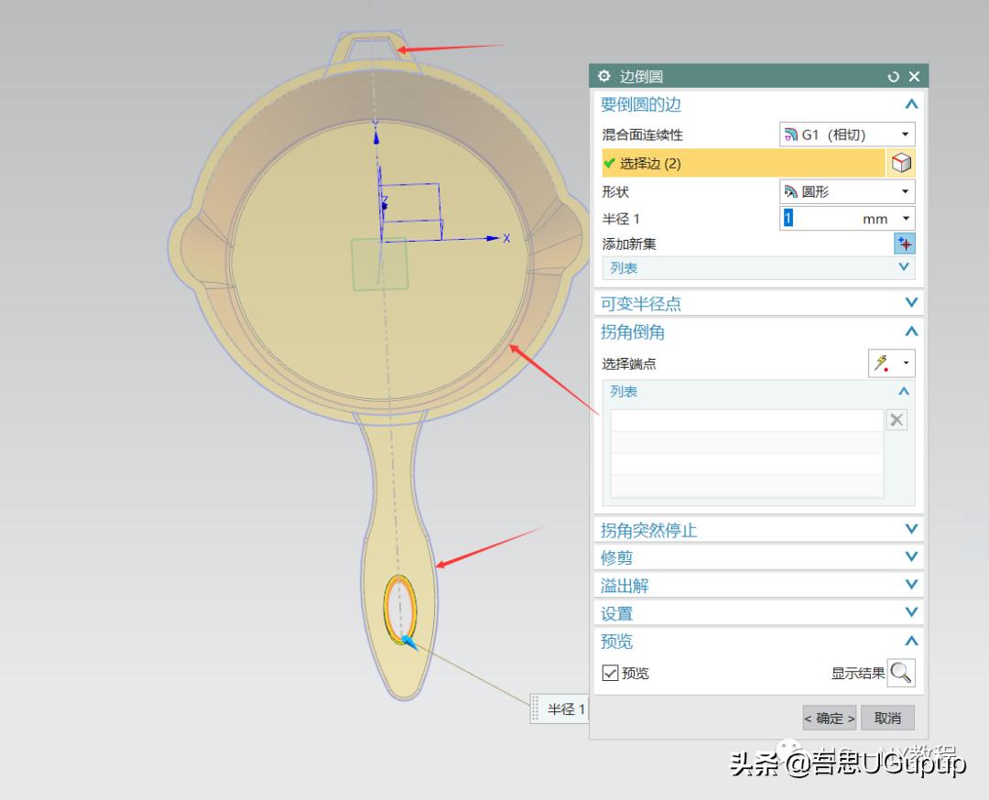Viewport: 989px width, 800px height.
Task: Click the 取消 button
Action: point(887,718)
